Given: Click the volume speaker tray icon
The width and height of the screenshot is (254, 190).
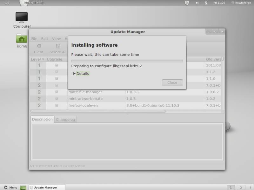Looking at the screenshot, I should [x=197, y=3].
